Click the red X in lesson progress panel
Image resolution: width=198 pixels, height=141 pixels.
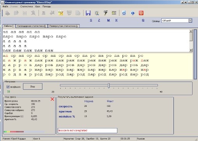coord(53,99)
